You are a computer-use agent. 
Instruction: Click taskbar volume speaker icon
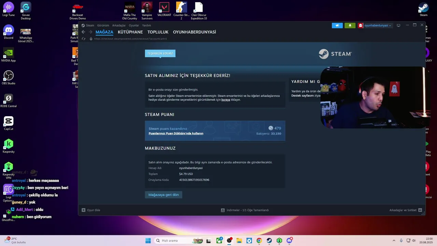(x=413, y=241)
